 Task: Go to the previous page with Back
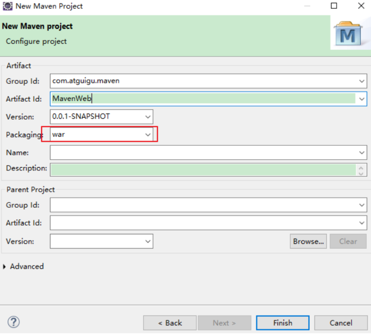170,323
